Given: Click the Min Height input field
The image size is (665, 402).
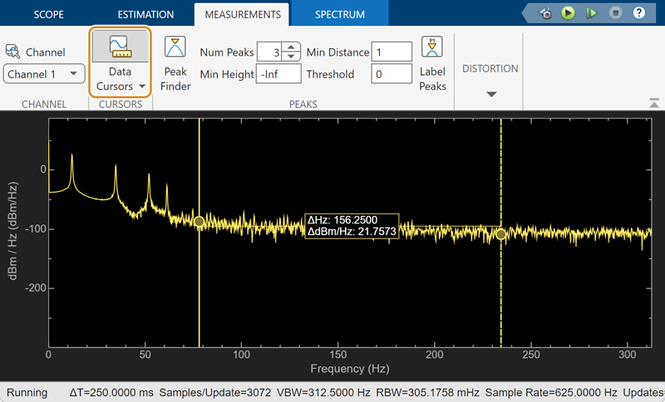Looking at the screenshot, I should coord(278,74).
